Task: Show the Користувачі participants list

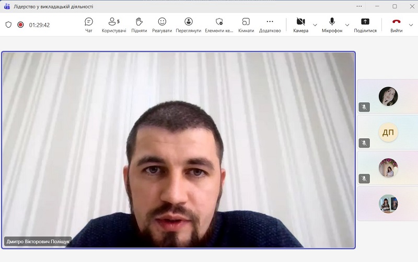Action: (x=113, y=25)
